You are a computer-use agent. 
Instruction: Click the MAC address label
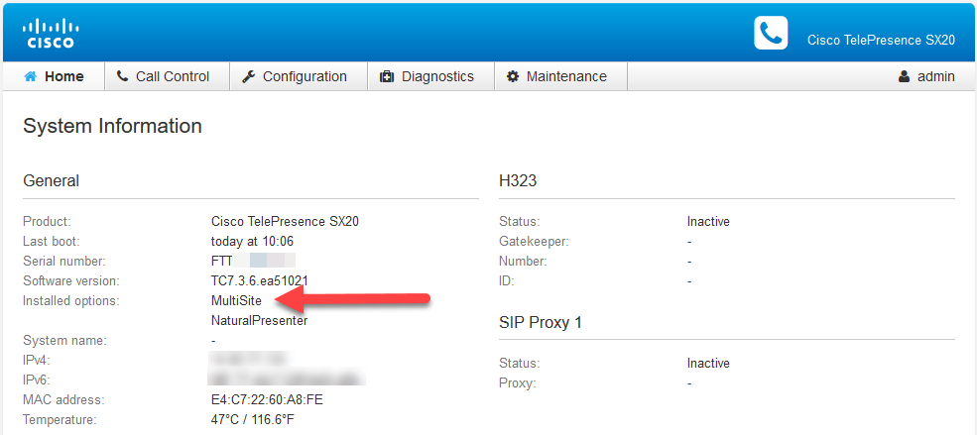click(x=64, y=399)
